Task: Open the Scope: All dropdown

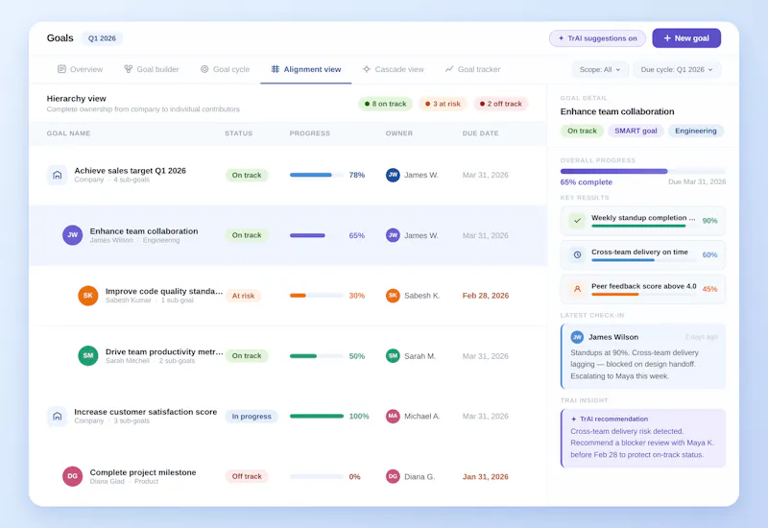Action: [600, 69]
